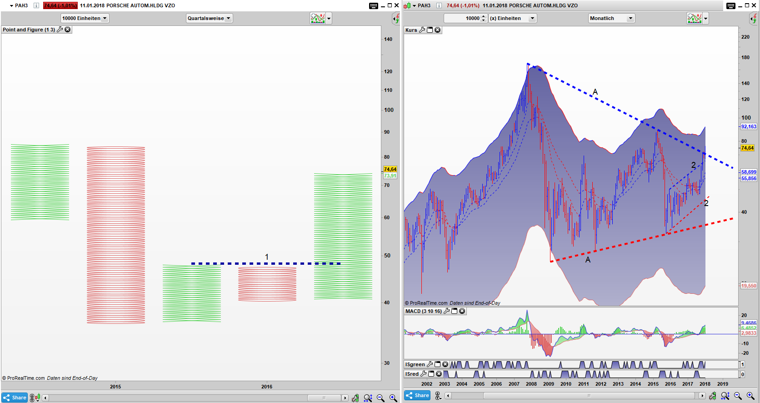
Task: Open the Monatlich timeframe dropdown
Action: click(x=611, y=18)
